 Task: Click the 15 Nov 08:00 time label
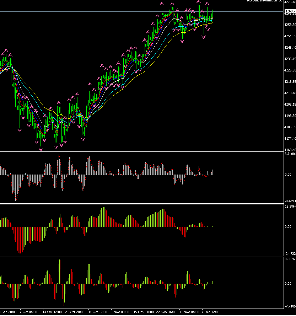(x=144, y=312)
